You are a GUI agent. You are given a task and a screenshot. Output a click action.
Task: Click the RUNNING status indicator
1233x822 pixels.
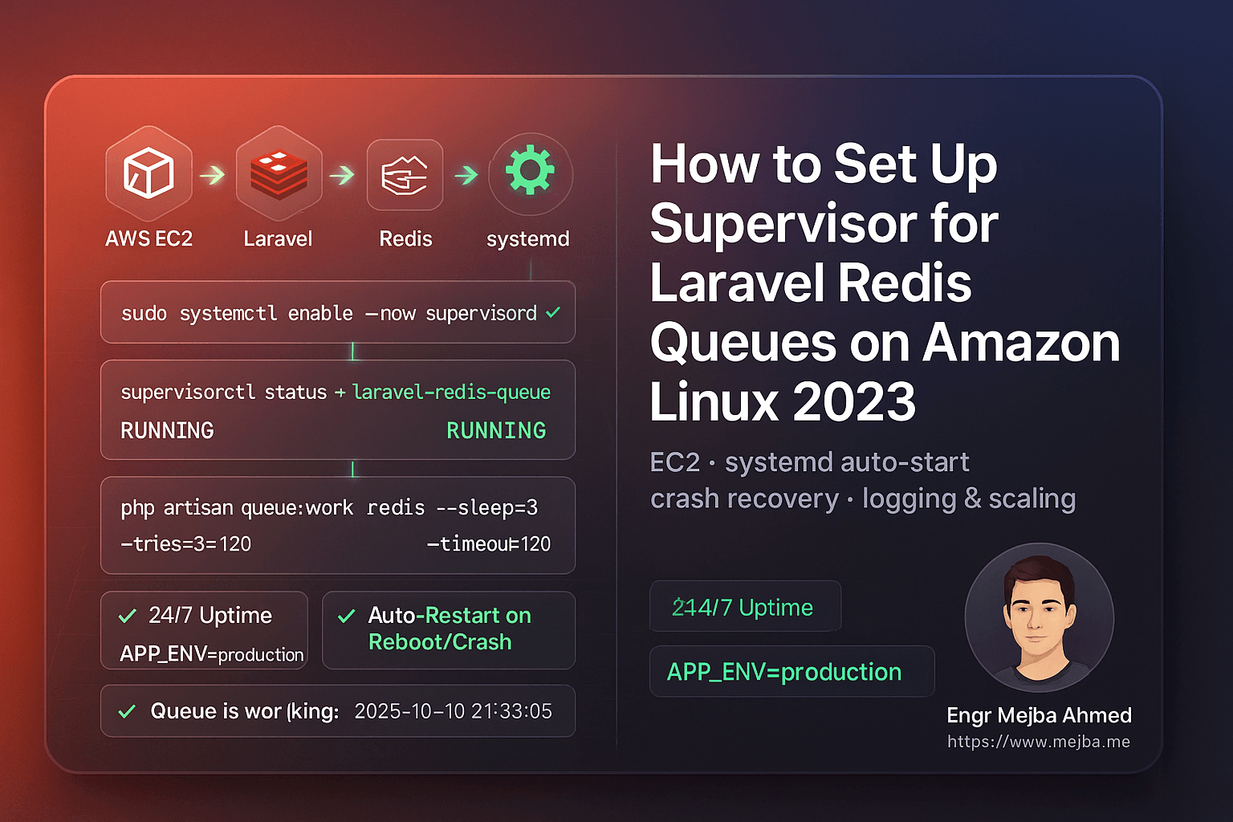tap(496, 430)
